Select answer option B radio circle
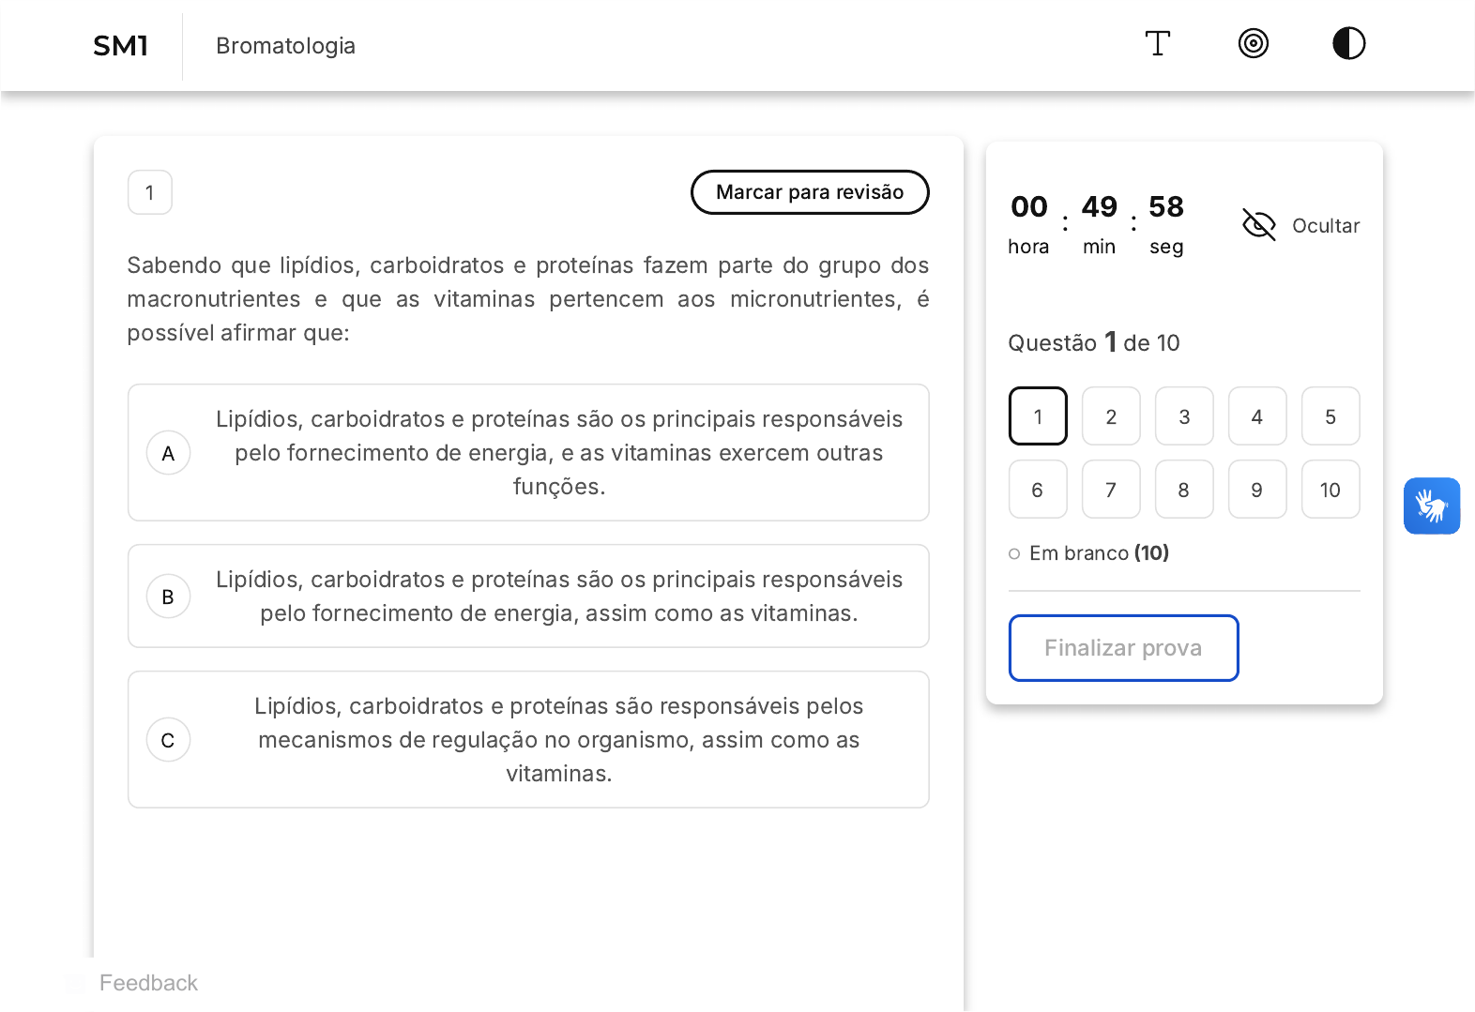1475x1012 pixels. pyautogui.click(x=169, y=597)
